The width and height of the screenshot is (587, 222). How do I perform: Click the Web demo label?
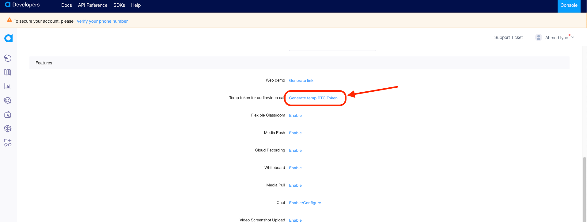275,80
